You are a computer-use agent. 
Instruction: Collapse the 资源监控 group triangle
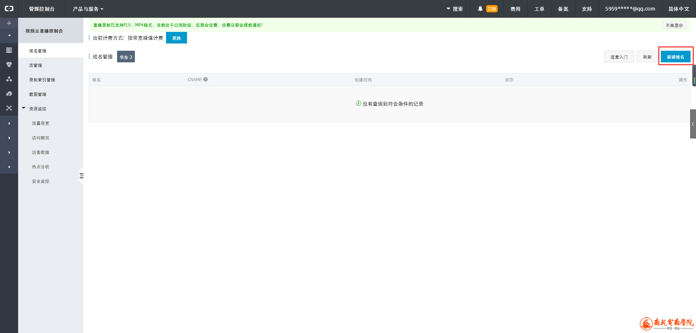24,108
